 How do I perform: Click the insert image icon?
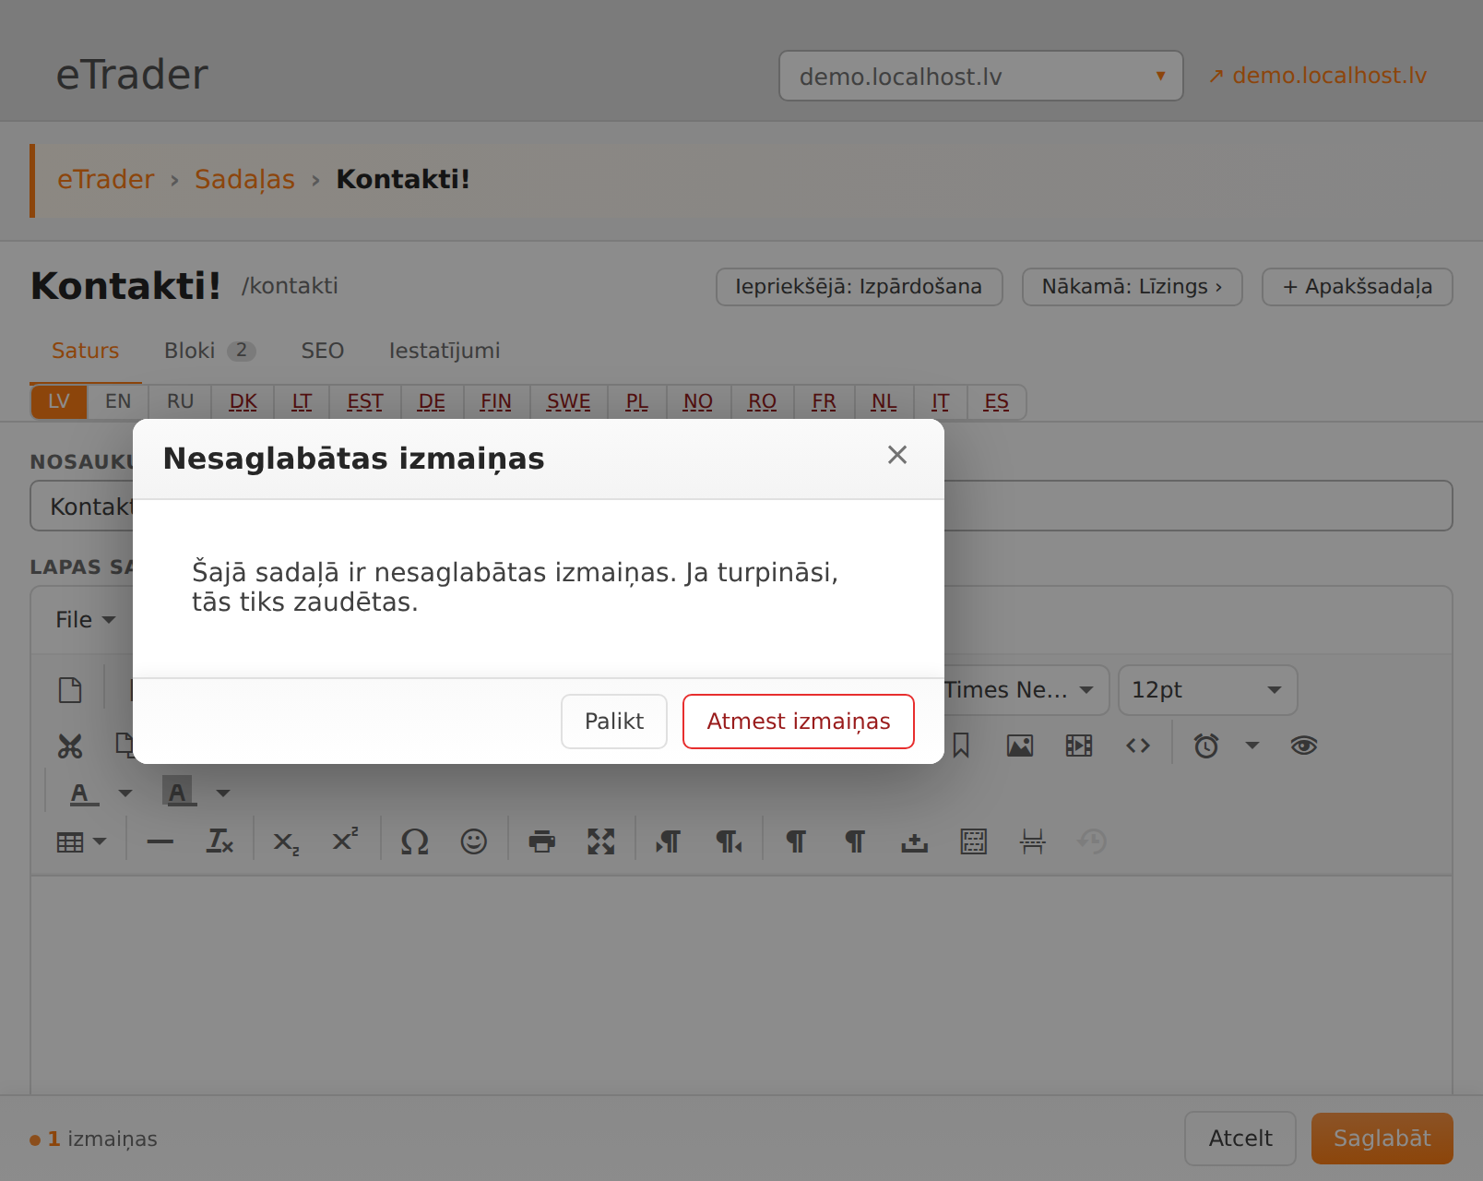click(1020, 746)
